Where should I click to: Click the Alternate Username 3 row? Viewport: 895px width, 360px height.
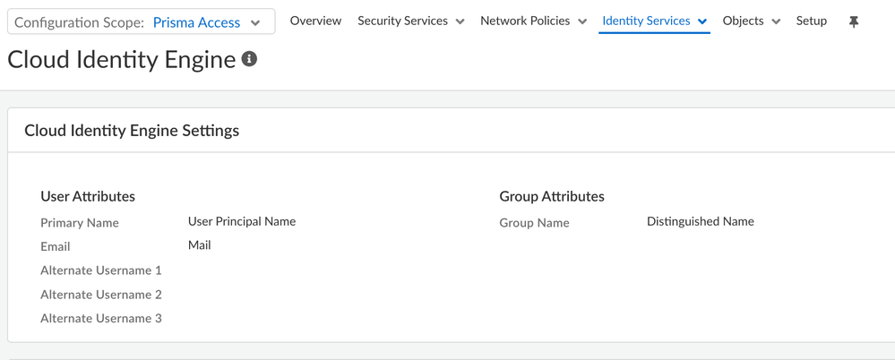[101, 319]
